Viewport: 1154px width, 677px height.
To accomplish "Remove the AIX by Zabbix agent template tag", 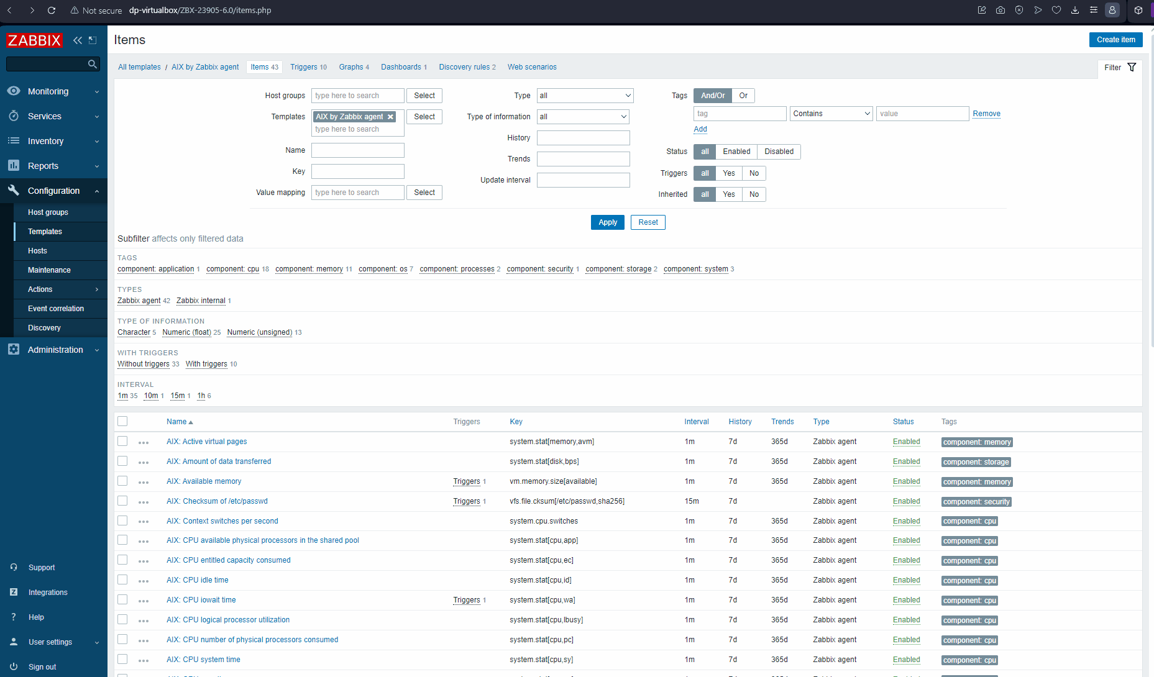I will (x=390, y=117).
